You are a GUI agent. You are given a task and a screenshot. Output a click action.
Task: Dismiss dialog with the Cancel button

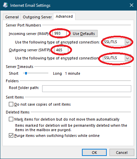point(122,153)
